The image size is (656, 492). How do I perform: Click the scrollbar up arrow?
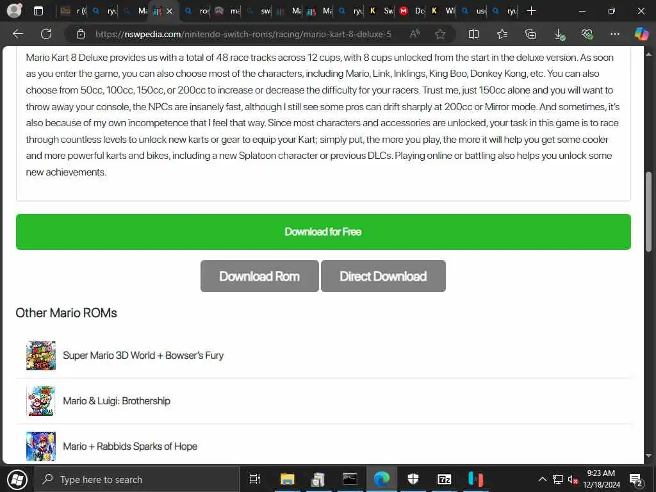(x=648, y=54)
